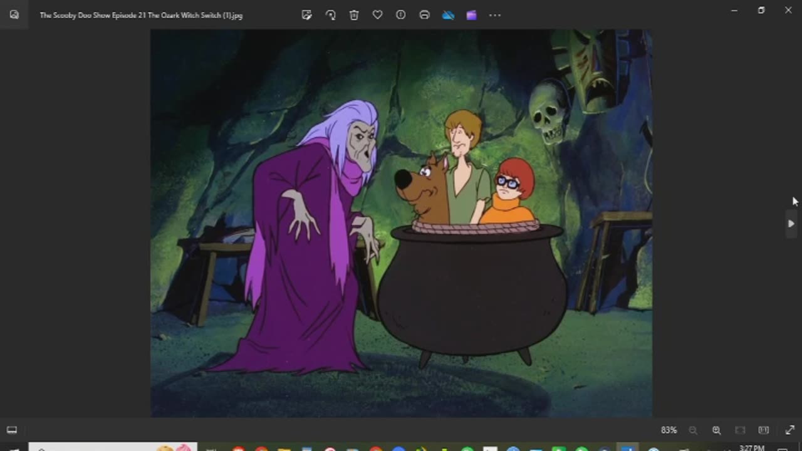Minimize the Photos window

click(734, 10)
